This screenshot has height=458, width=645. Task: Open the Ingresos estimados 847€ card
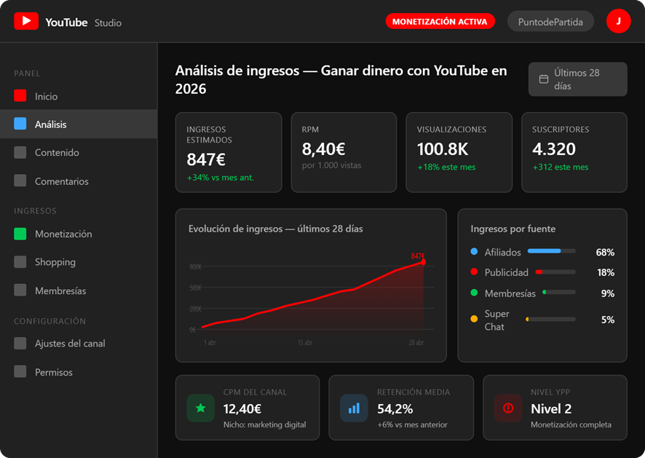tap(229, 152)
